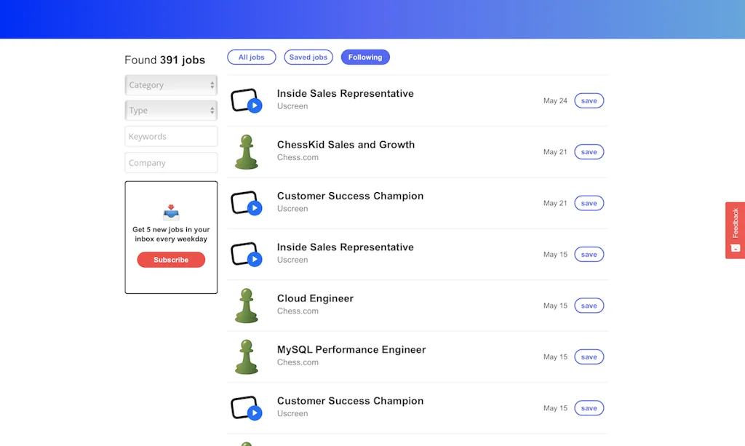The image size is (745, 446).
Task: Save the Cloud Engineer job
Action: click(x=589, y=306)
